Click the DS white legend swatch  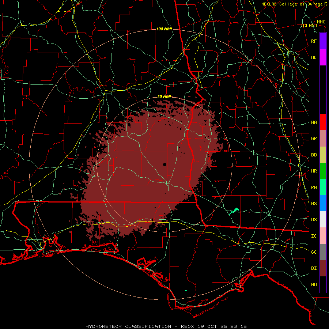[323, 219]
